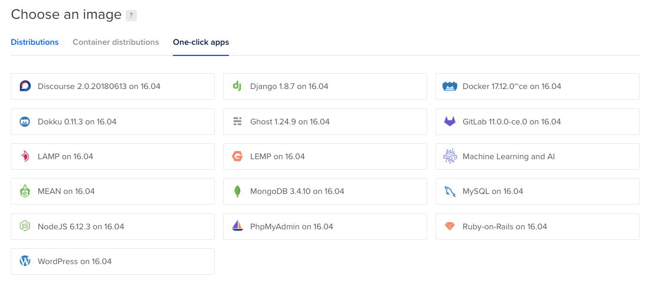Click the Discourse speech-bubble icon

click(25, 87)
